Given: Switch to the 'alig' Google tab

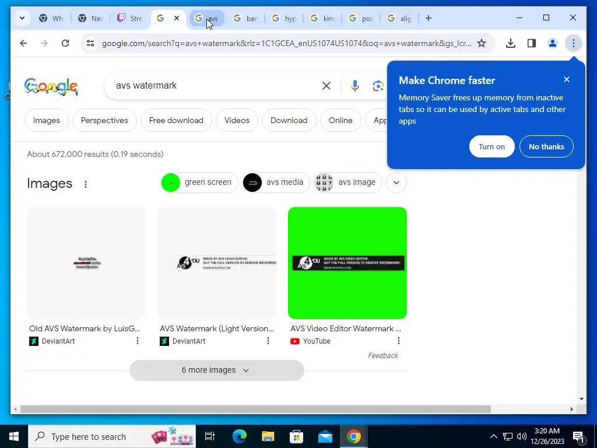Looking at the screenshot, I should click(x=399, y=18).
